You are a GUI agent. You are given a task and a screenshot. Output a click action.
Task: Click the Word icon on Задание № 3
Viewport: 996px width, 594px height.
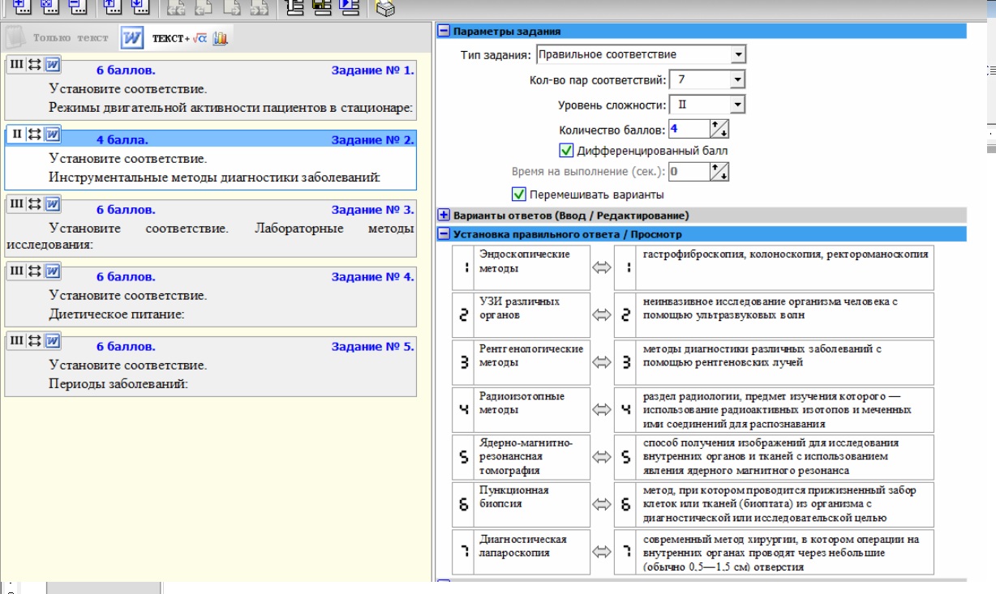(x=53, y=203)
